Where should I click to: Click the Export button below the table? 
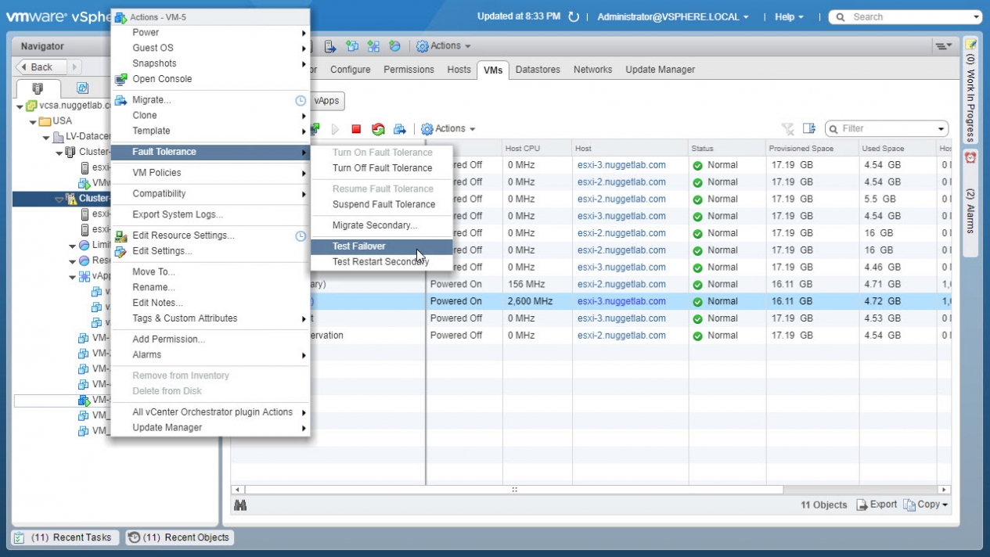coord(877,505)
